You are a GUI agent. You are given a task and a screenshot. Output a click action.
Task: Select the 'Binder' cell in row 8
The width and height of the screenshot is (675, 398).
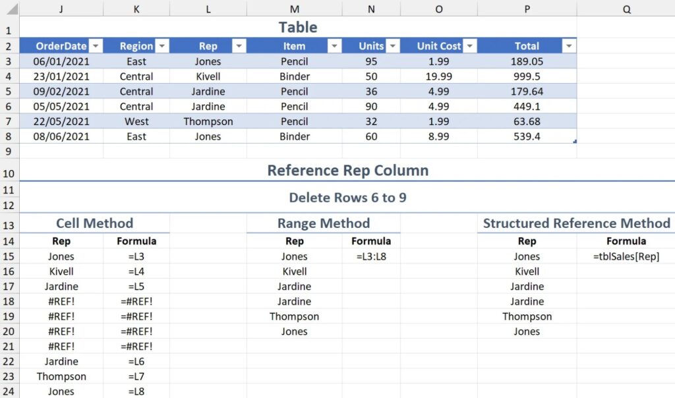pos(295,136)
